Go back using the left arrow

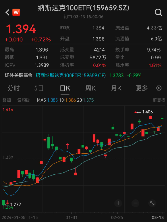click(x=8, y=13)
